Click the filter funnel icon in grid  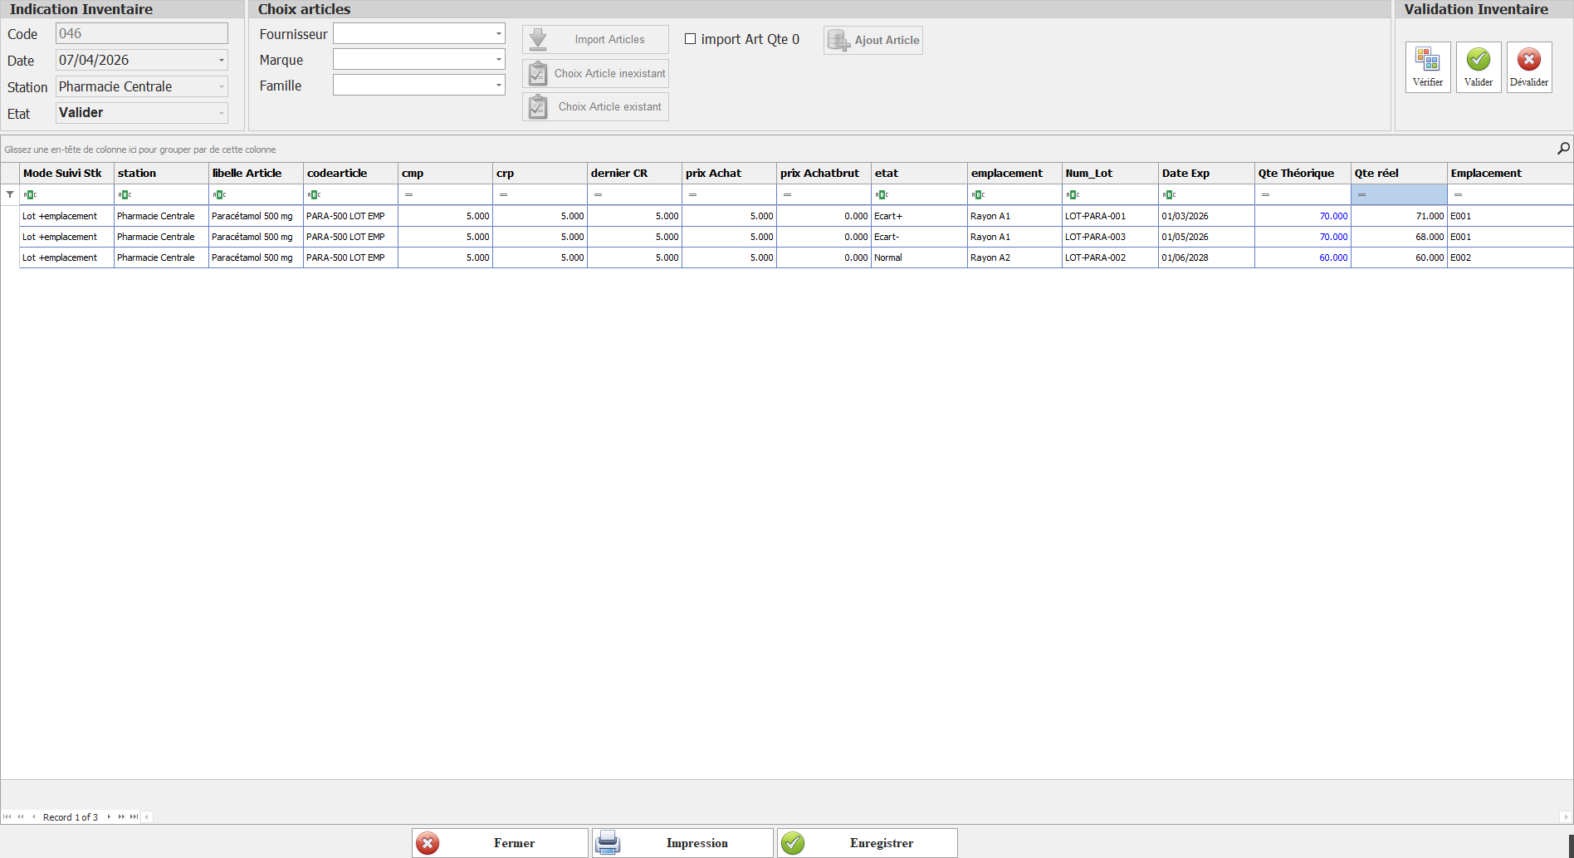tap(10, 194)
